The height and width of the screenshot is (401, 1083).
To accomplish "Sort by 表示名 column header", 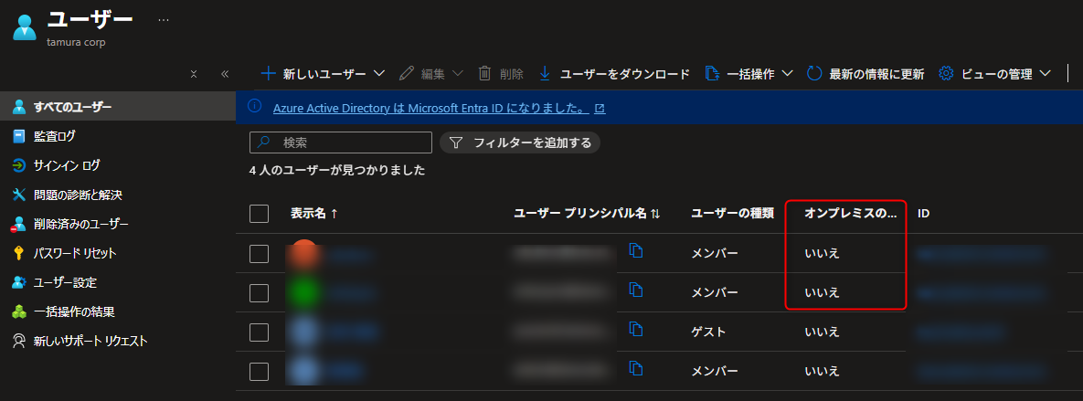I will (314, 214).
